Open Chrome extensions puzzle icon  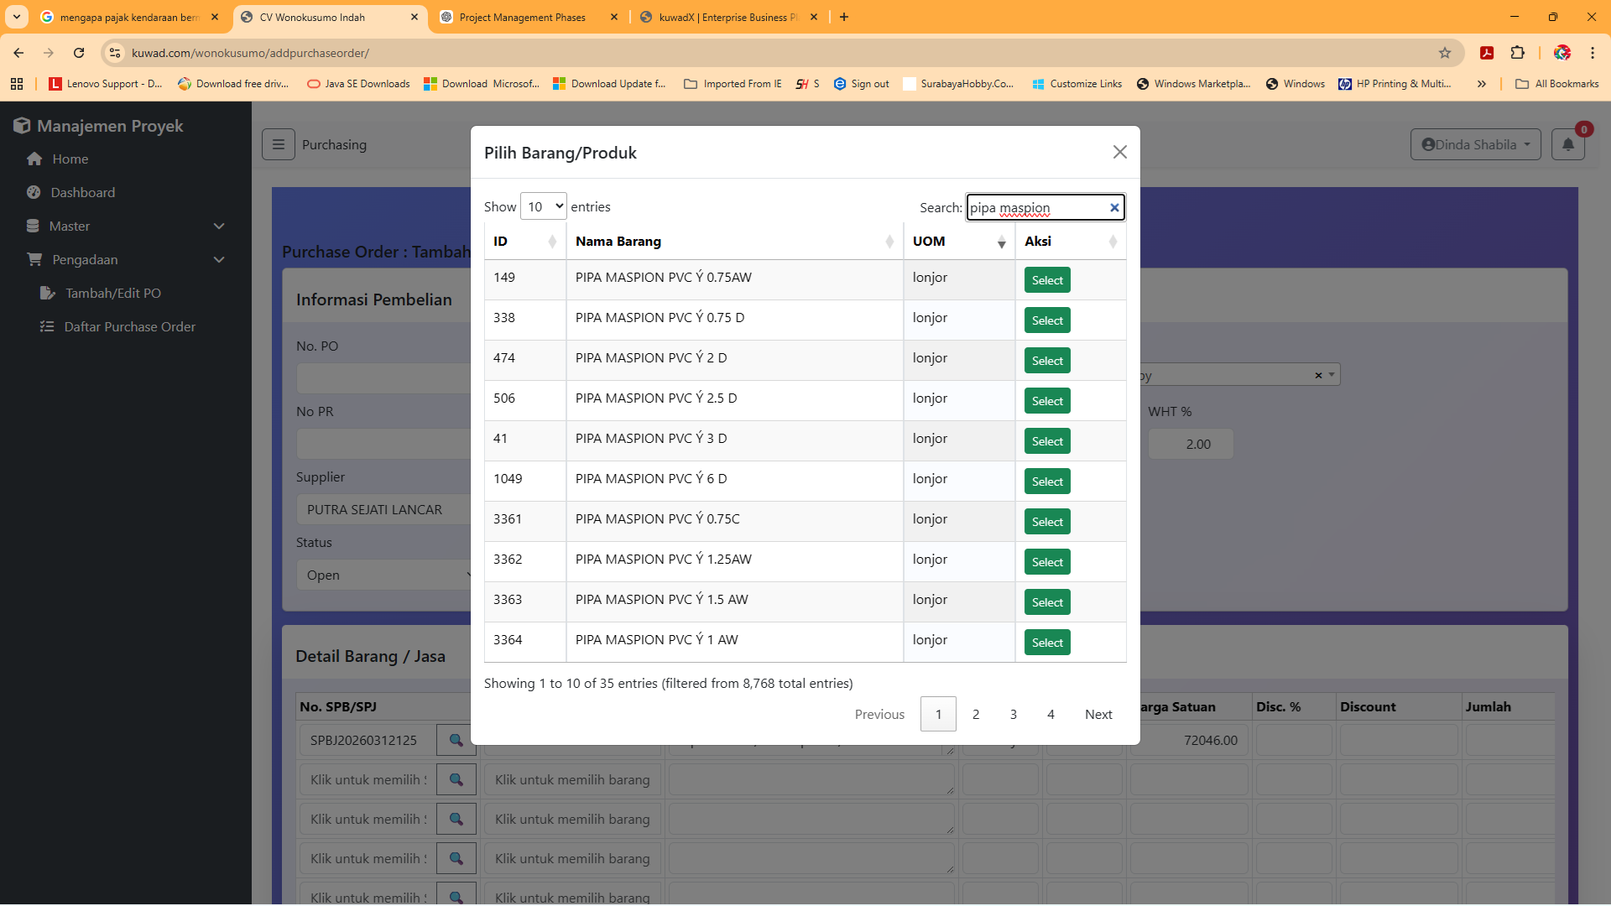pyautogui.click(x=1517, y=53)
